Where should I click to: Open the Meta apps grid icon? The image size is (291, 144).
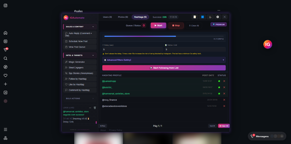tap(6, 138)
